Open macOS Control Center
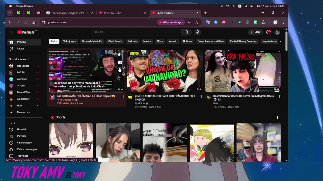 click(x=252, y=6)
